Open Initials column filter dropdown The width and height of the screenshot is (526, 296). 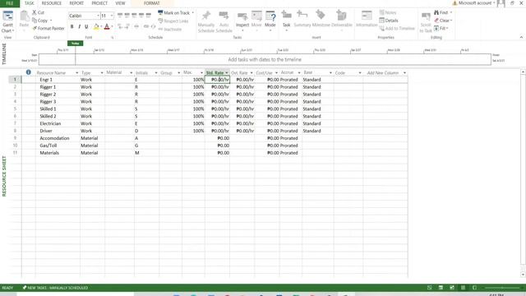click(x=156, y=73)
